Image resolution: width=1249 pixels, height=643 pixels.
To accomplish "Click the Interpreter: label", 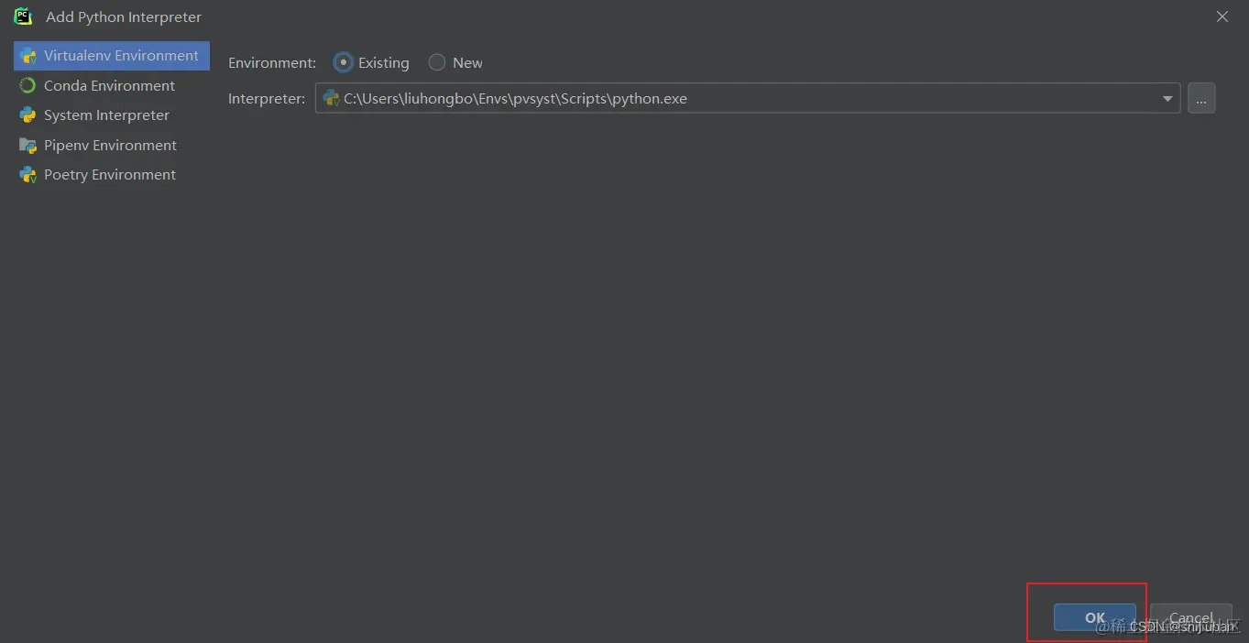I will (x=267, y=99).
